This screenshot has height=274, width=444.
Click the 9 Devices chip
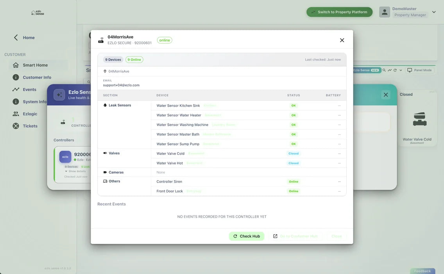pyautogui.click(x=113, y=60)
